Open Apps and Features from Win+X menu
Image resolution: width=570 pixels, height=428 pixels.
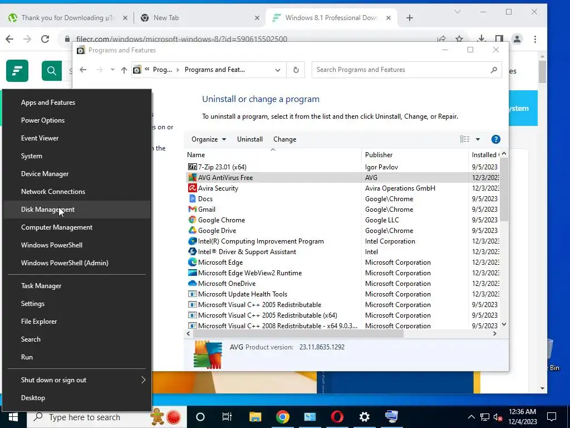point(77,103)
